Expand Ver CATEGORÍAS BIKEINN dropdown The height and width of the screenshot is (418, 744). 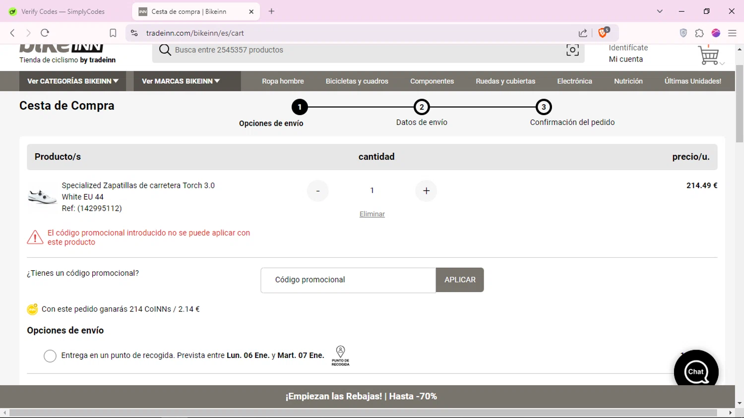pyautogui.click(x=72, y=81)
